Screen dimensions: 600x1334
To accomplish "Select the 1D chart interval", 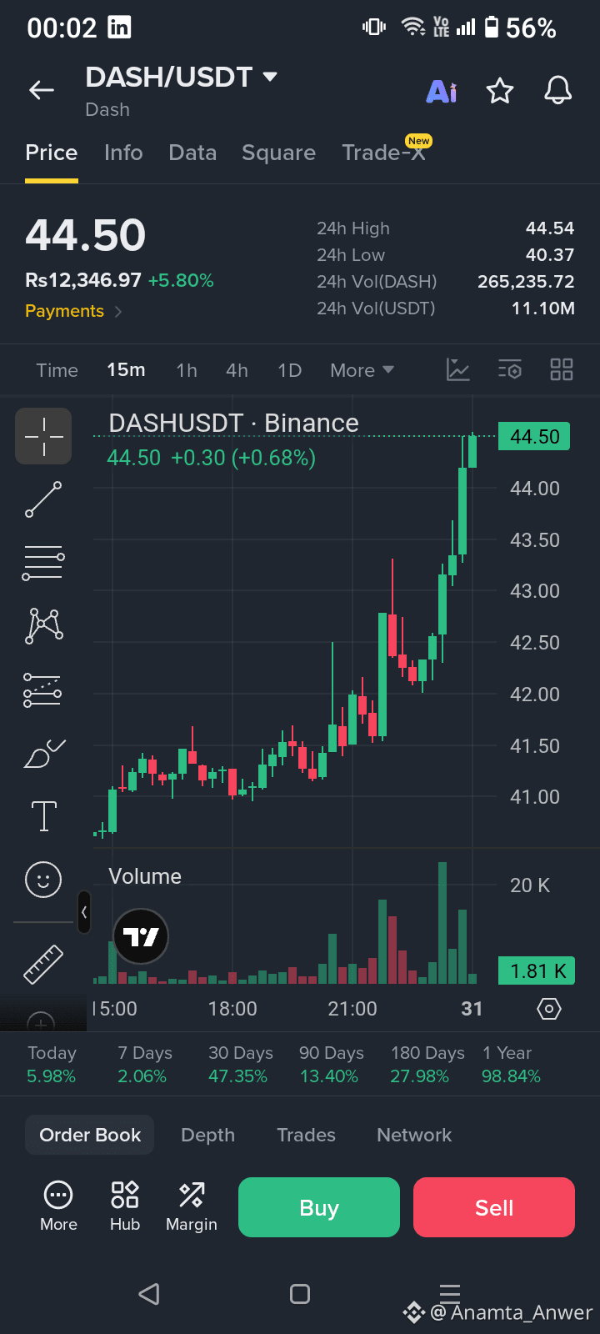I will tap(290, 370).
